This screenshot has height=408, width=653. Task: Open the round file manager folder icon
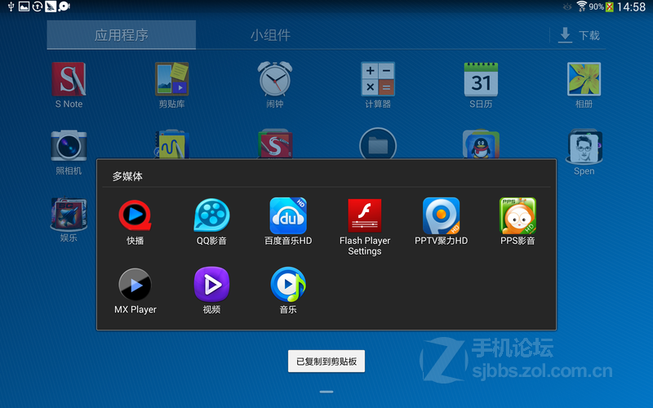(x=378, y=144)
